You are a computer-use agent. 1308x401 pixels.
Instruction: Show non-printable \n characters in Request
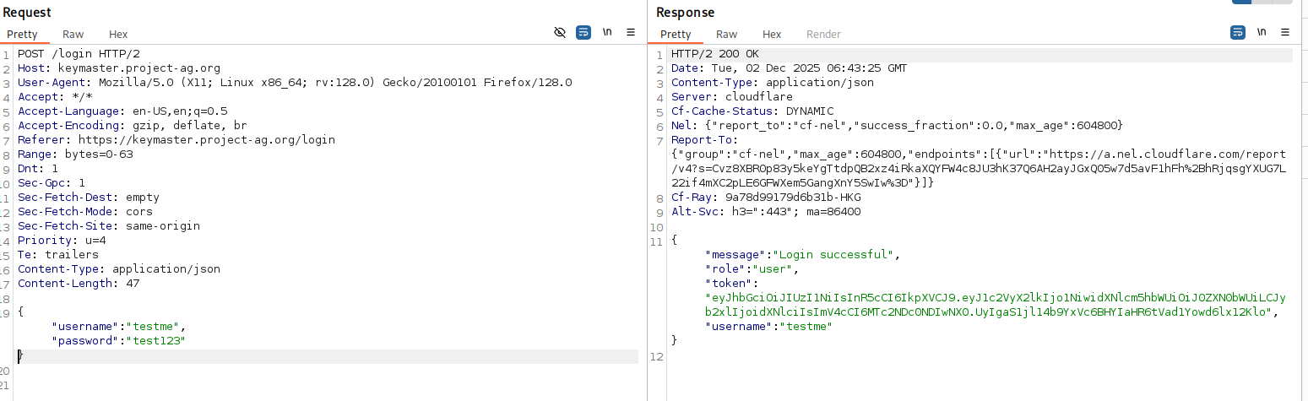607,33
